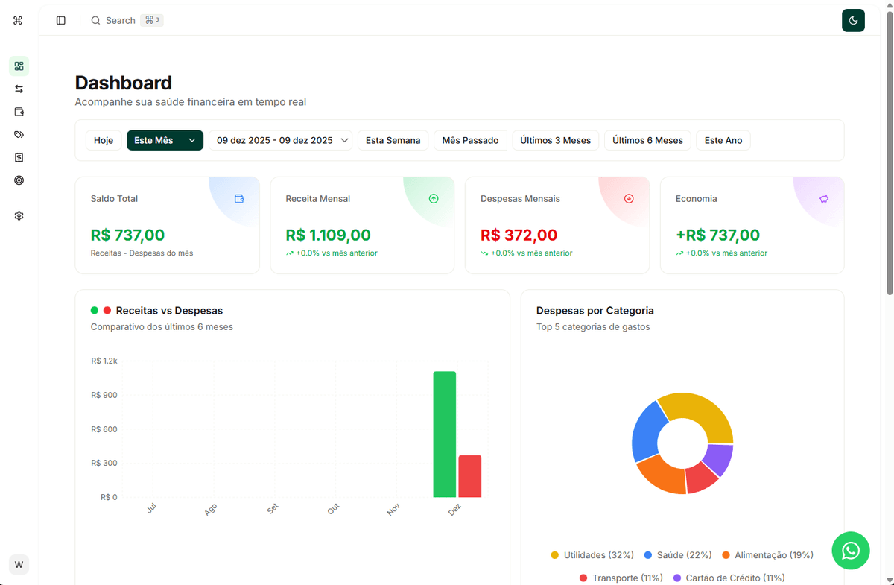This screenshot has width=894, height=585.
Task: Select the goals target icon in sidebar
Action: (x=19, y=180)
